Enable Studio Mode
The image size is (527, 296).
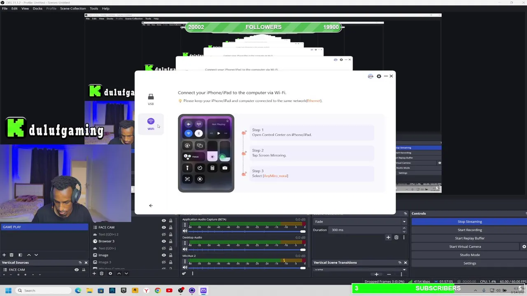point(469,255)
